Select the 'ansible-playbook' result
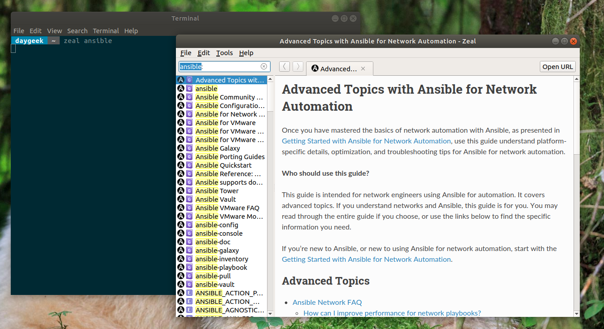This screenshot has height=329, width=604. click(222, 267)
